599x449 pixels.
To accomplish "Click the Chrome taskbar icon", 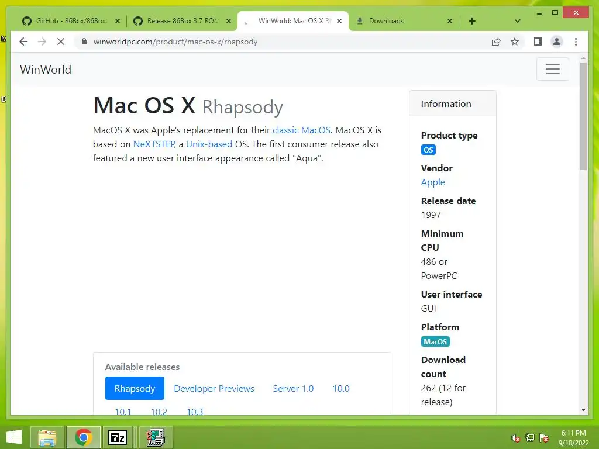I will pos(83,437).
